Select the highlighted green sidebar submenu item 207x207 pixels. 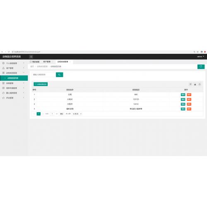coord(14,78)
